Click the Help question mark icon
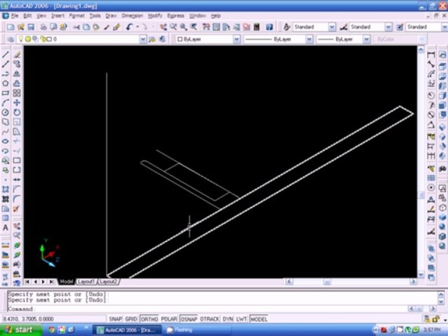Screen dimensions: 448x336 [269, 27]
